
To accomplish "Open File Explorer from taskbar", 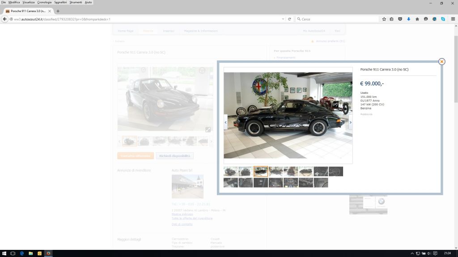I will coord(31,253).
